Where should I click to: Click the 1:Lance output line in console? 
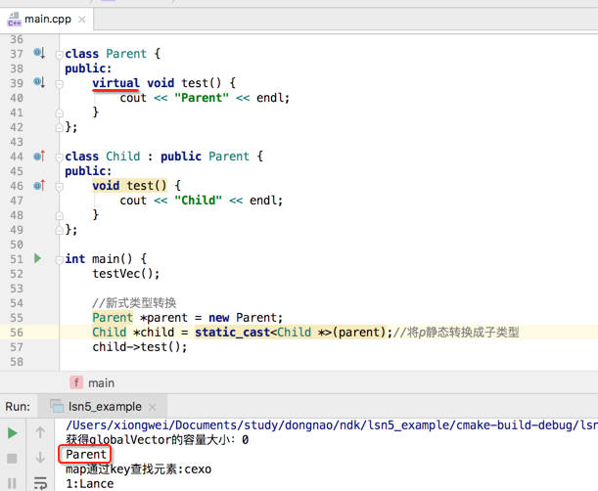click(x=90, y=484)
